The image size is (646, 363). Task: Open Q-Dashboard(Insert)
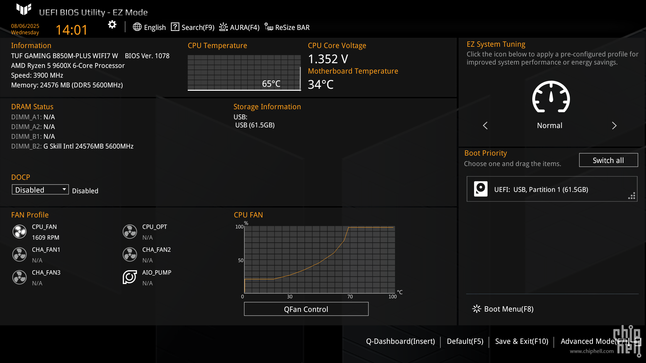400,341
